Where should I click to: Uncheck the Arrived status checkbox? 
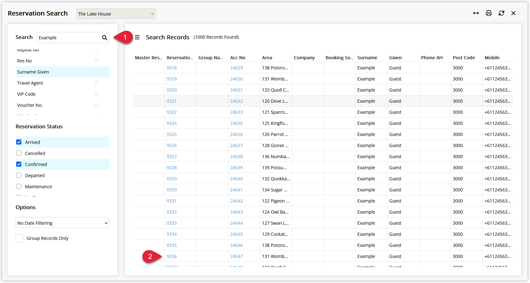click(x=19, y=142)
